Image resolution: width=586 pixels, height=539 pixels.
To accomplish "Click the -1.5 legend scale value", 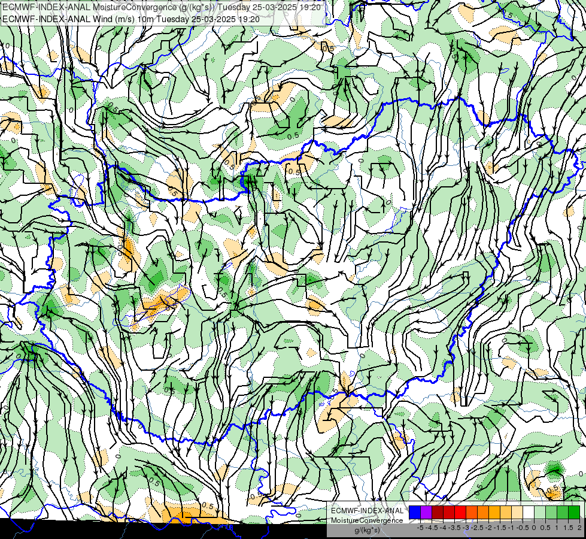I will click(500, 528).
